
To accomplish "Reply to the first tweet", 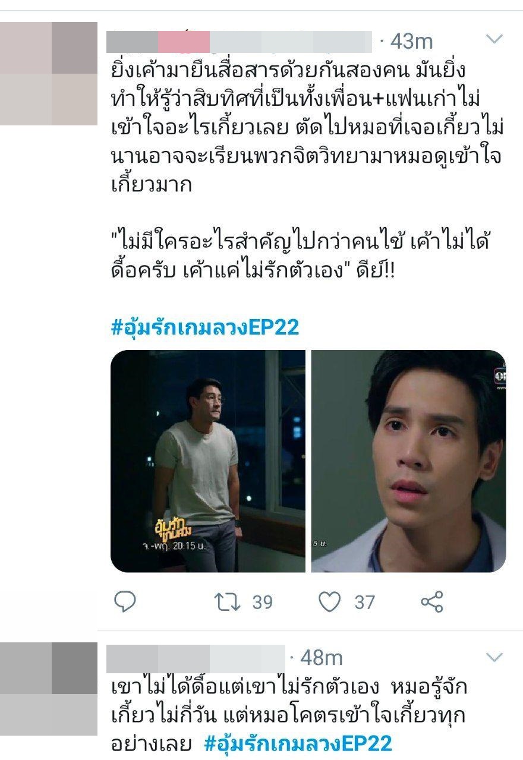I will coord(125,602).
